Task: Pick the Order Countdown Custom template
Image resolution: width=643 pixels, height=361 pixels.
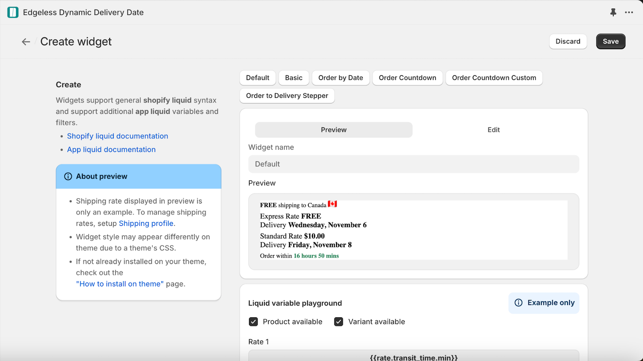Action: point(494,78)
